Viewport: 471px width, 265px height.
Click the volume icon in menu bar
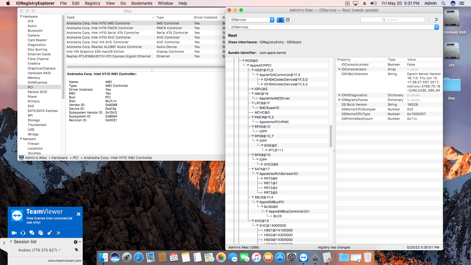click(x=373, y=3)
